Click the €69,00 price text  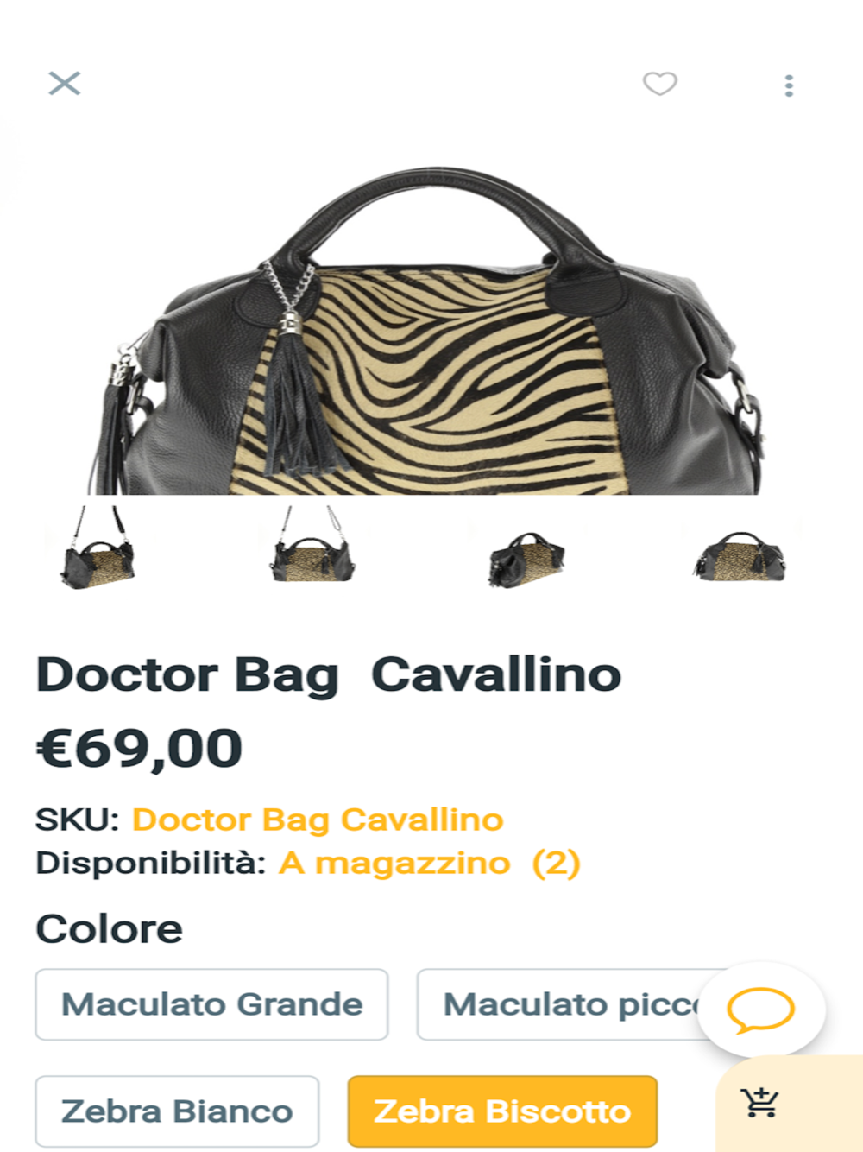[x=140, y=749]
